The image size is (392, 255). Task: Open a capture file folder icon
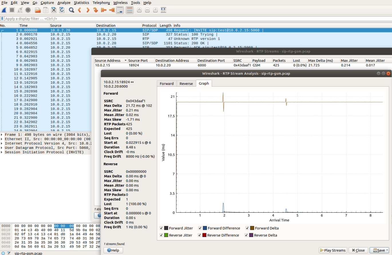(38, 10)
